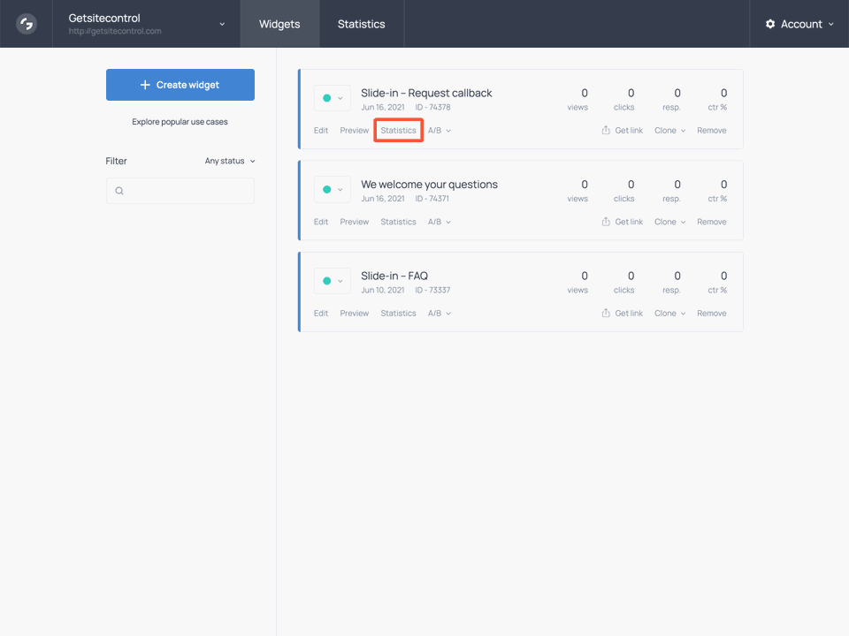Image resolution: width=849 pixels, height=636 pixels.
Task: Expand the Any status filter dropdown
Action: (x=228, y=161)
